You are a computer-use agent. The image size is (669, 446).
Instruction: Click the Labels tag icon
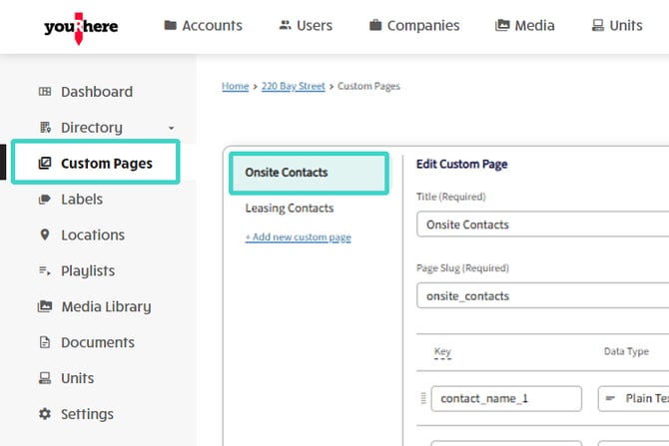44,200
